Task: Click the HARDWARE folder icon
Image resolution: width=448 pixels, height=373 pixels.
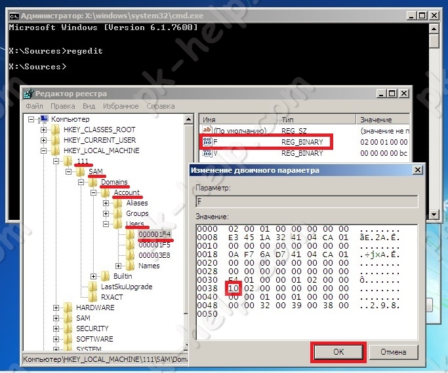Action: [x=68, y=308]
